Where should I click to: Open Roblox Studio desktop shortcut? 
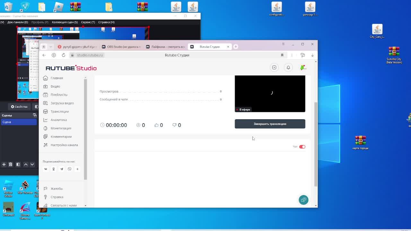tap(8, 189)
